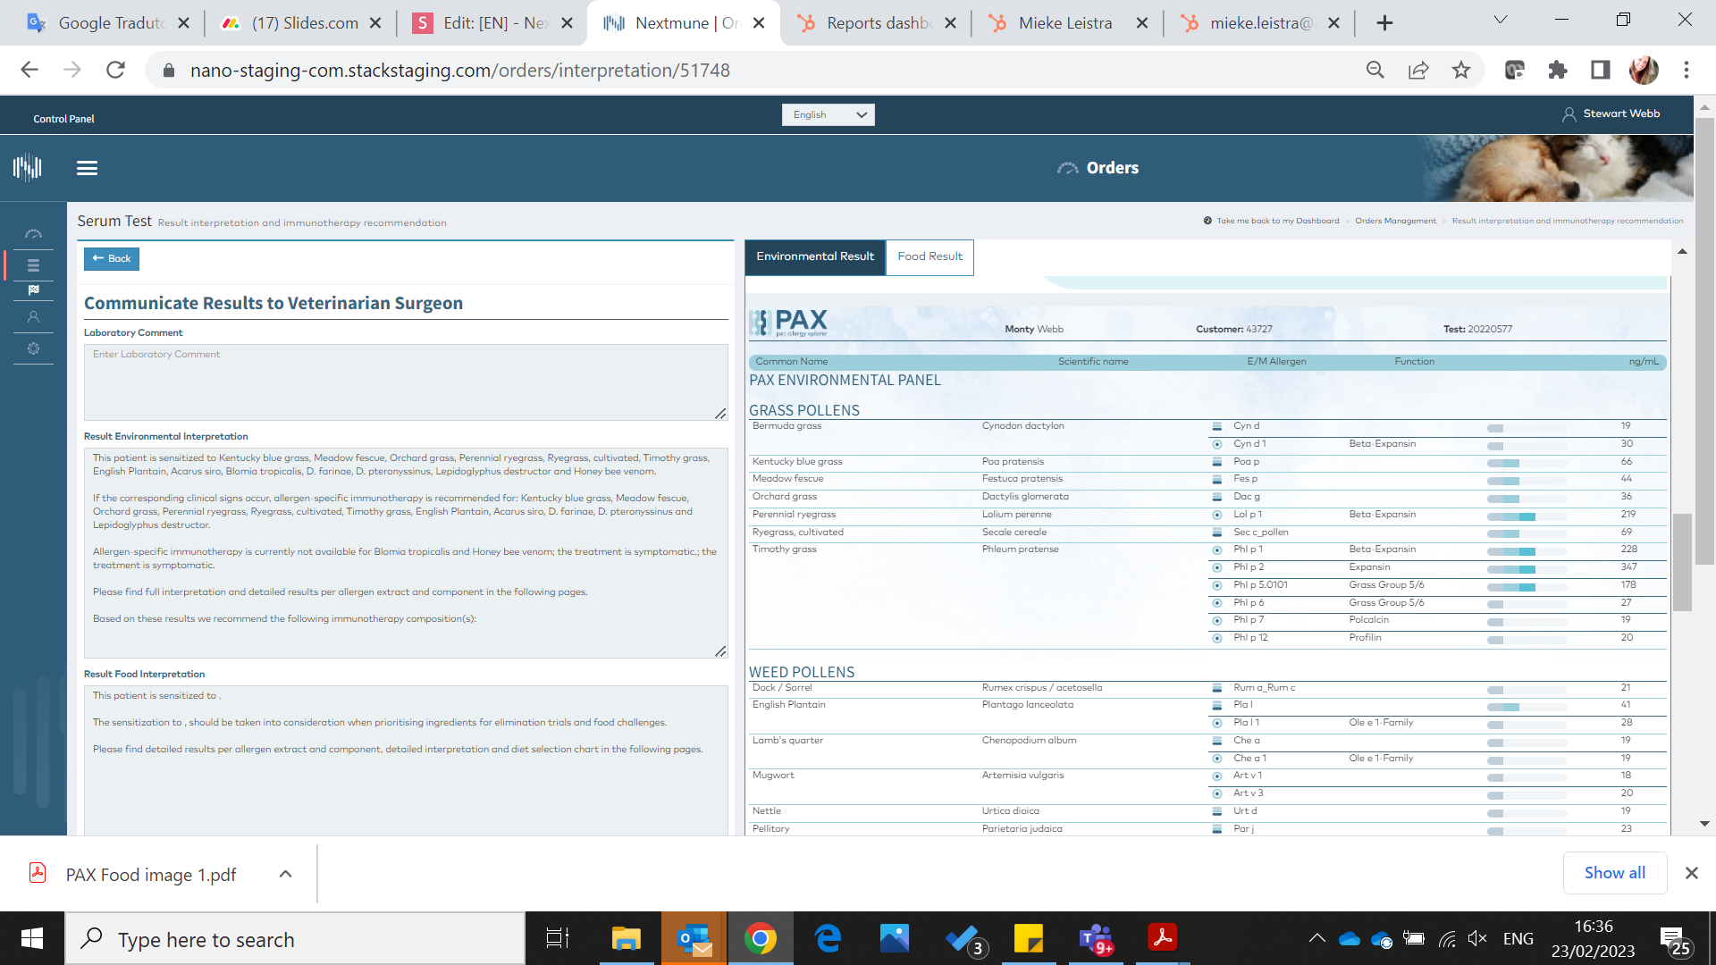This screenshot has height=965, width=1716.
Task: Click the Nextmune logo icon
Action: (28, 167)
